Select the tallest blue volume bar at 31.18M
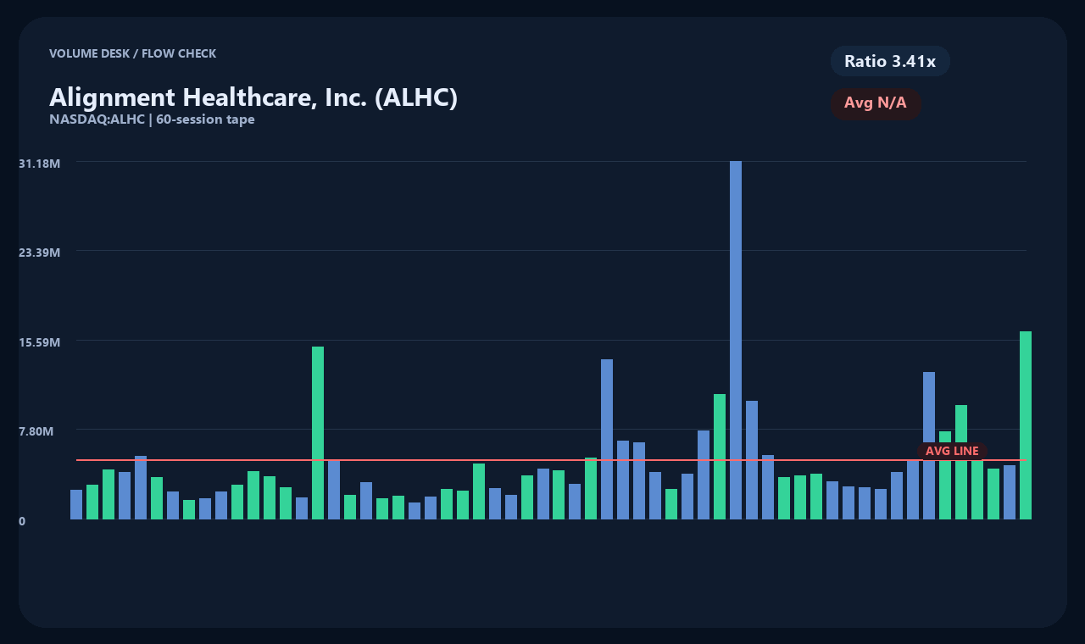Screen dimensions: 1085x644 coord(736,340)
